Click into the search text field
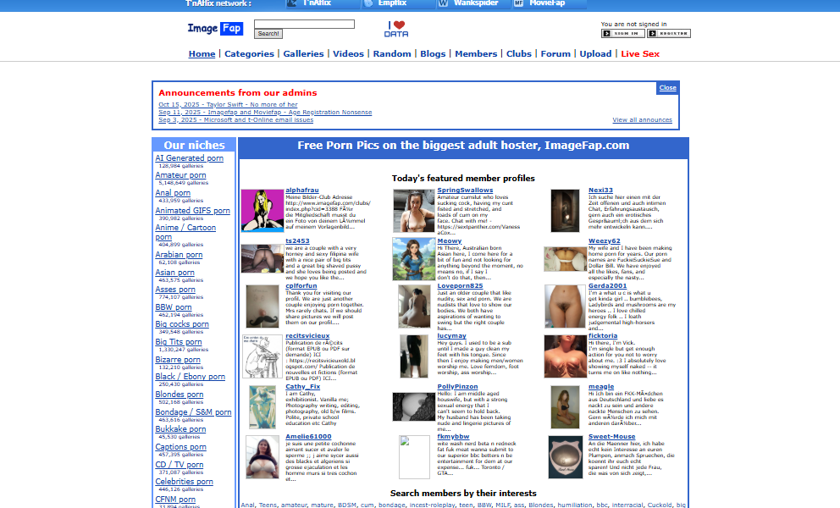The image size is (840, 508). (x=304, y=24)
